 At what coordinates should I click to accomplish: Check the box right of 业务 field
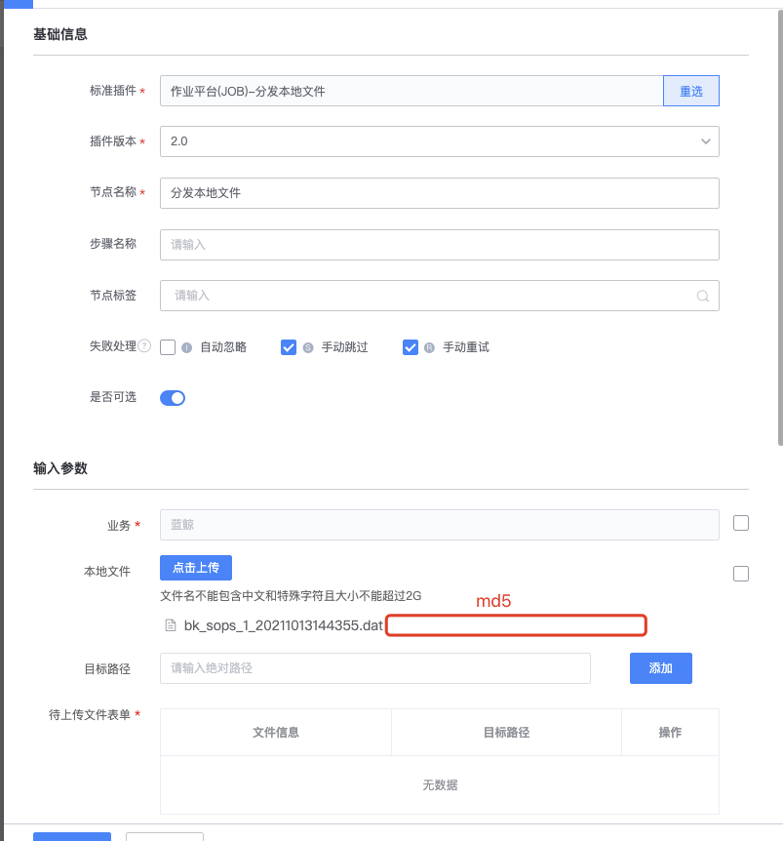pyautogui.click(x=740, y=522)
